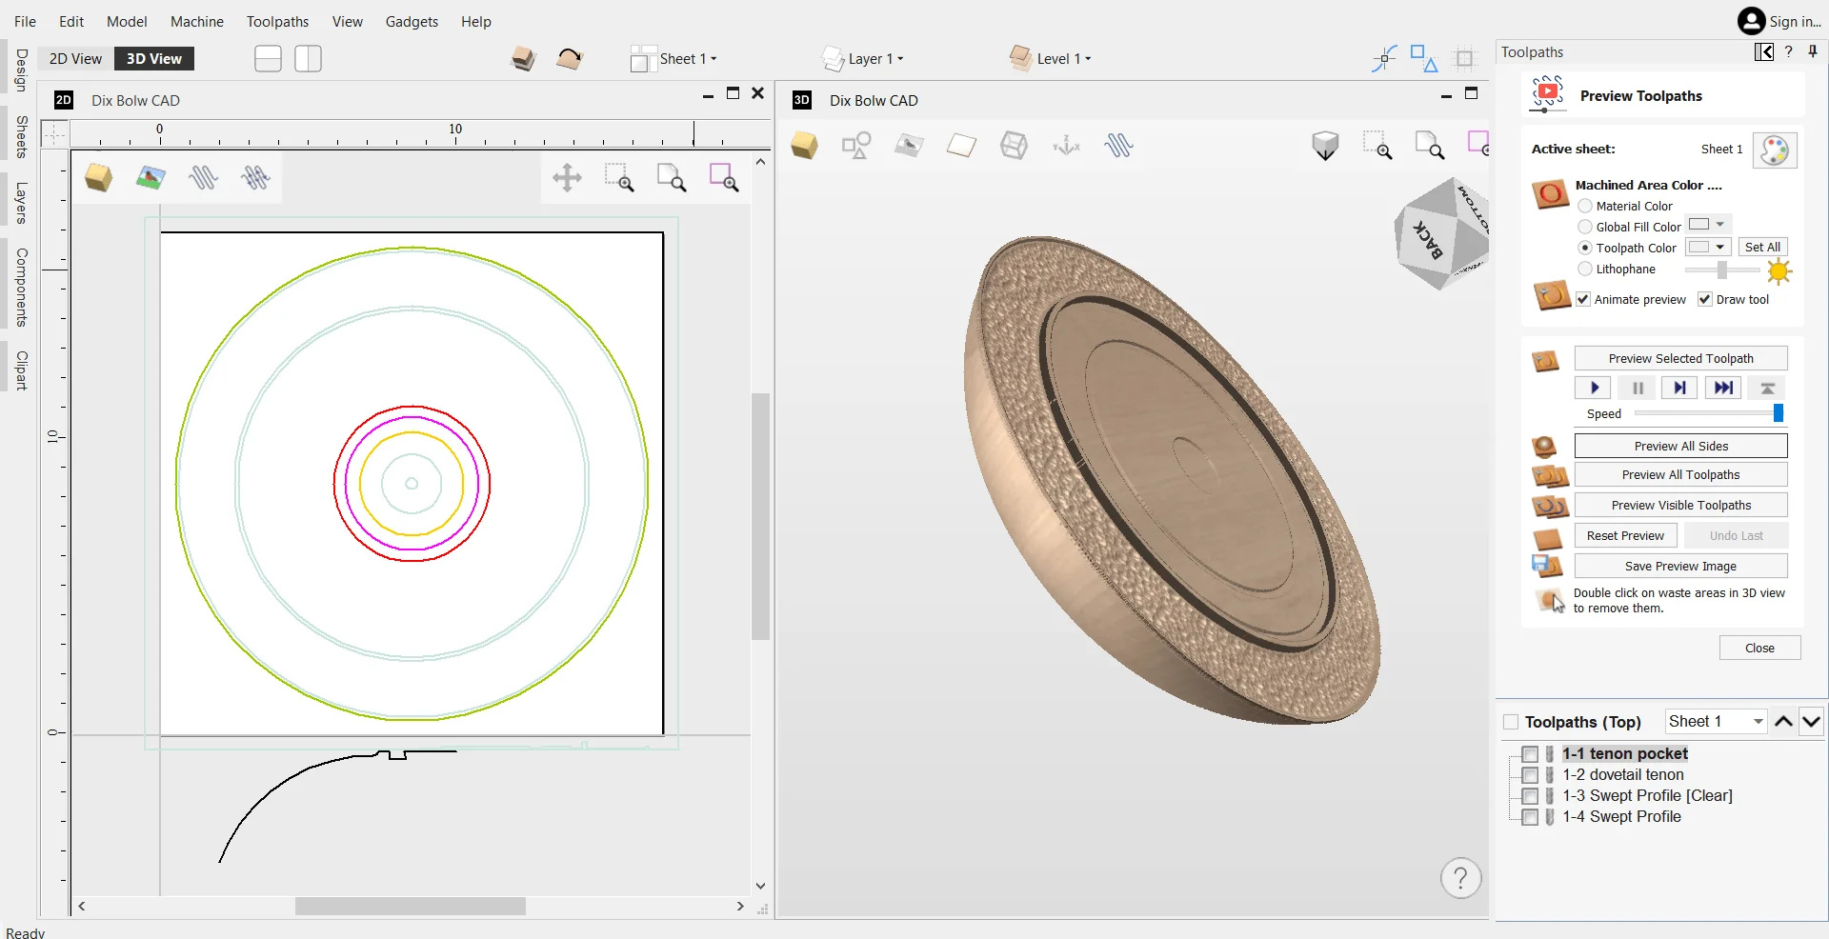Skip to end of preview simulation
Screen dimensions: 1829x939
(x=1722, y=388)
